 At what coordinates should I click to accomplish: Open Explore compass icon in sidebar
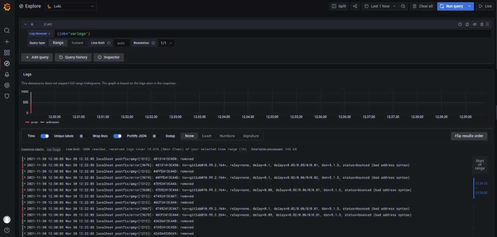pos(7,64)
